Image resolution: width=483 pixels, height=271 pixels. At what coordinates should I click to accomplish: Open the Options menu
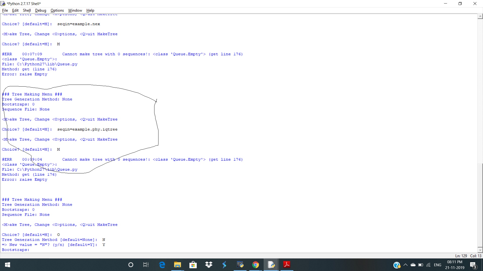click(57, 10)
